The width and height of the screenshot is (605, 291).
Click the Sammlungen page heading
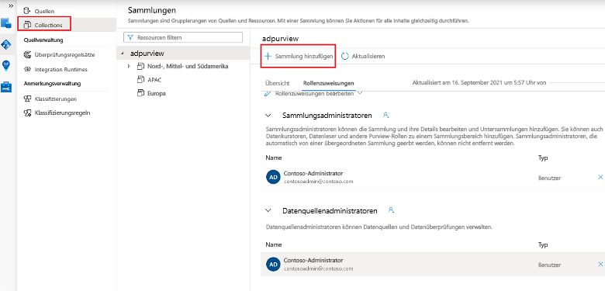coord(151,10)
